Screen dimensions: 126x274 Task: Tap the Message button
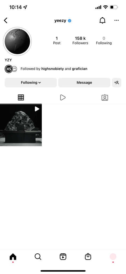click(84, 82)
